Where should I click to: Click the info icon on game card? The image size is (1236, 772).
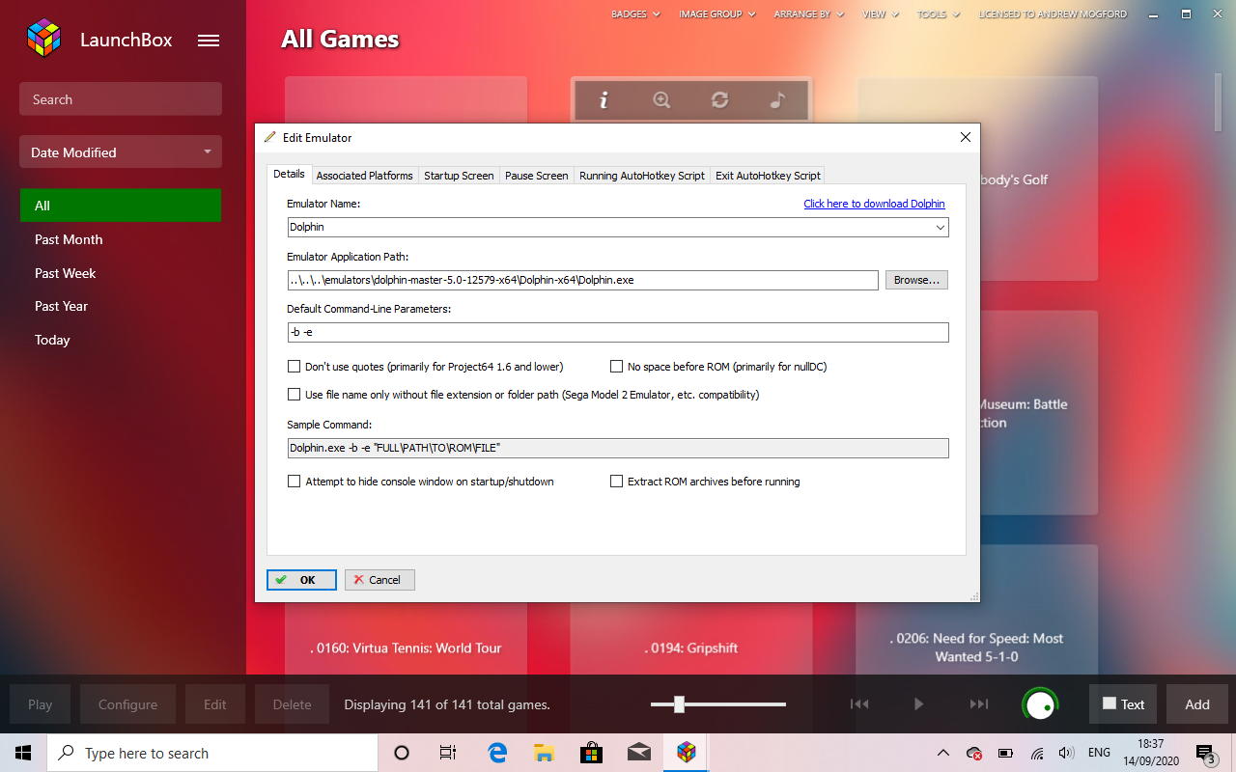coord(604,99)
